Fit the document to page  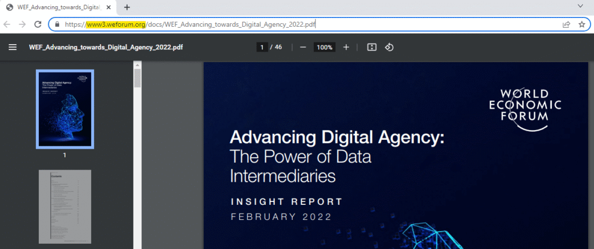372,48
